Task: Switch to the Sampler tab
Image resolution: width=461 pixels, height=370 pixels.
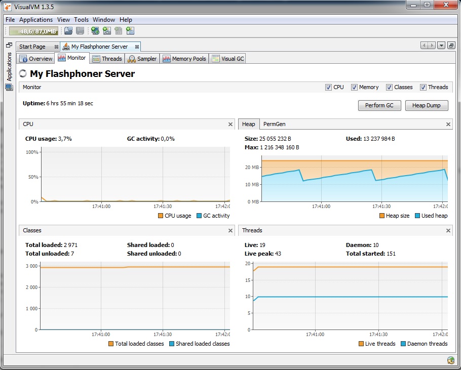Action: point(142,59)
